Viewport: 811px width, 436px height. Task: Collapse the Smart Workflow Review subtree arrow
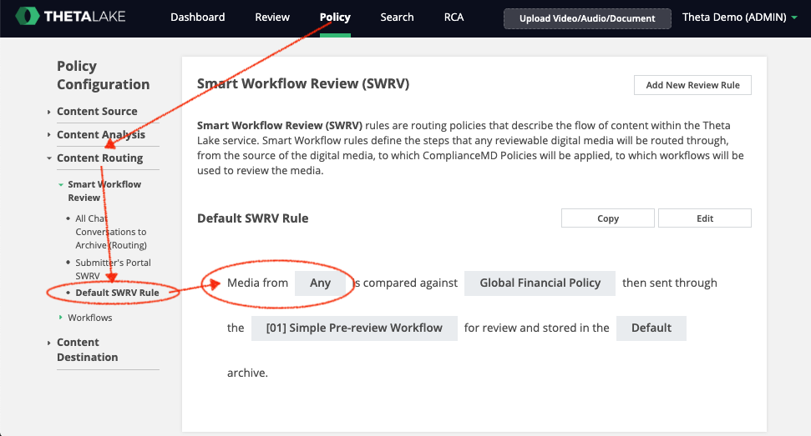(x=61, y=184)
